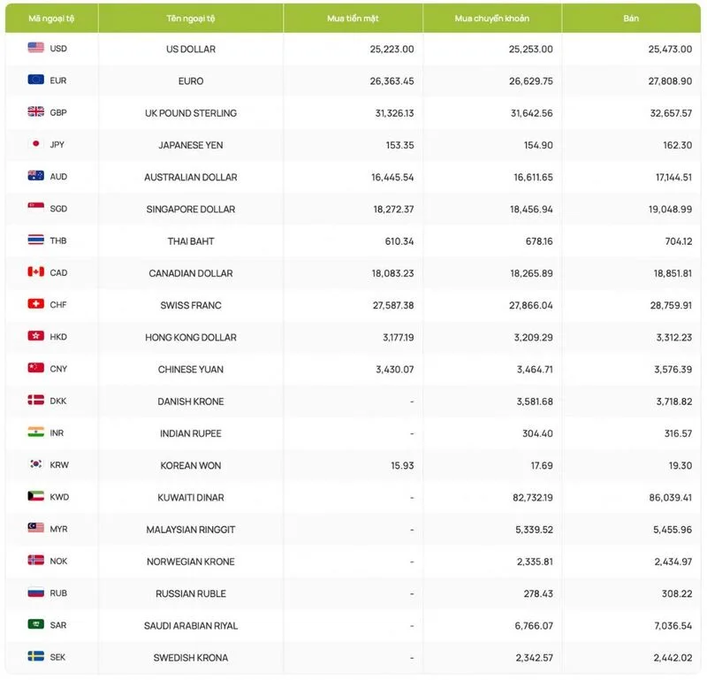707x680 pixels.
Task: Click SGD sell value 19,048.99
Action: (670, 210)
